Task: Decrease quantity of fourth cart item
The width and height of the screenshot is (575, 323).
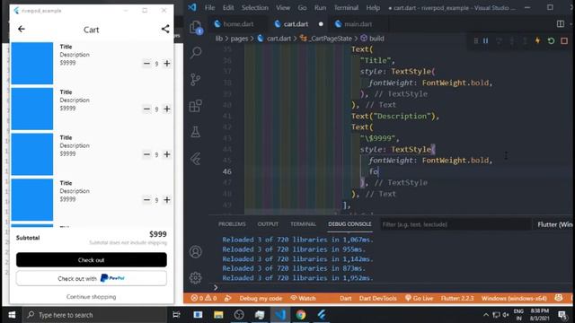Action: [146, 199]
